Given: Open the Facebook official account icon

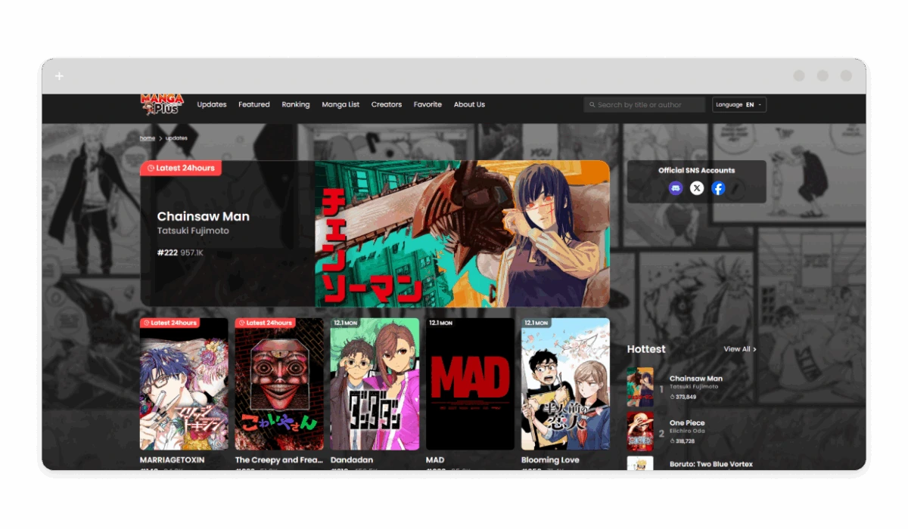Looking at the screenshot, I should 718,188.
